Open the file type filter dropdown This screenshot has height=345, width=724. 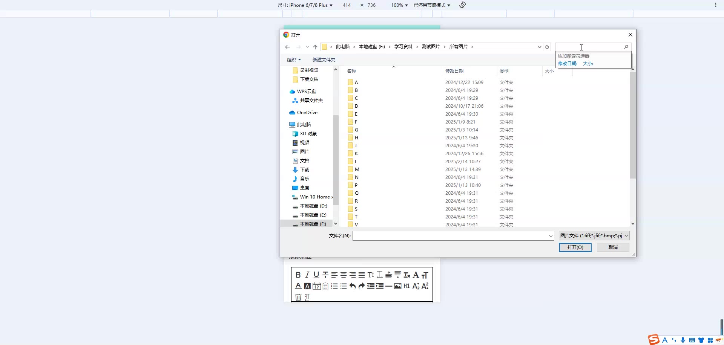pos(594,236)
